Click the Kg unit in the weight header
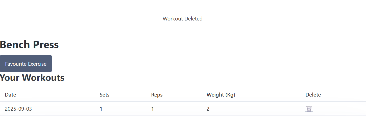 pyautogui.click(x=230, y=95)
